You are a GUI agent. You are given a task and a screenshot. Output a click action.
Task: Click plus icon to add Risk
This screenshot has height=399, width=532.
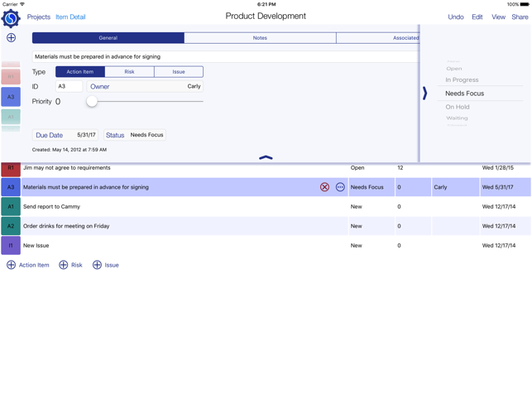[64, 265]
